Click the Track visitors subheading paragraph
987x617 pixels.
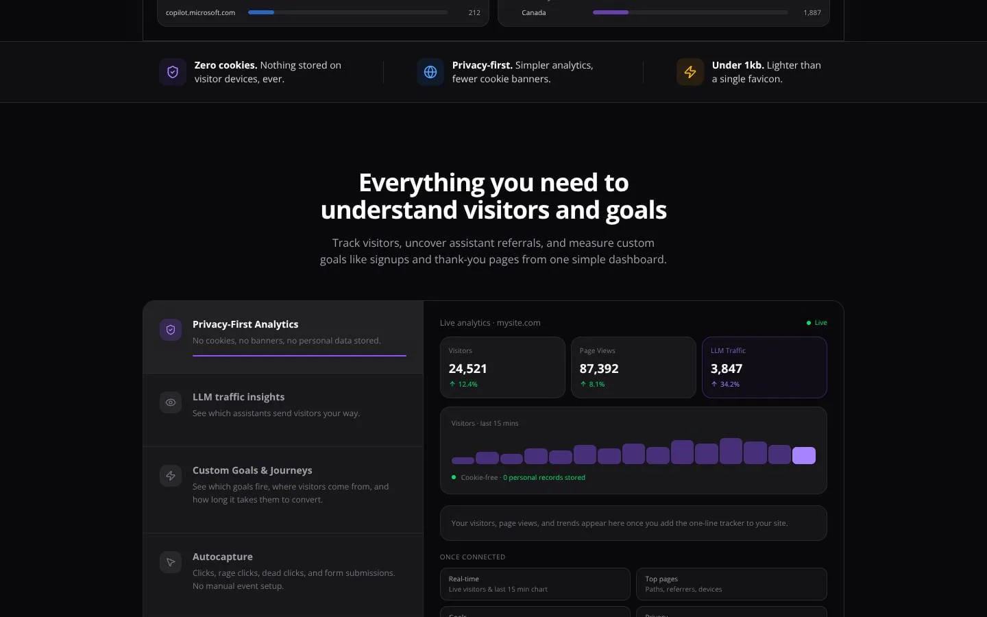(493, 251)
